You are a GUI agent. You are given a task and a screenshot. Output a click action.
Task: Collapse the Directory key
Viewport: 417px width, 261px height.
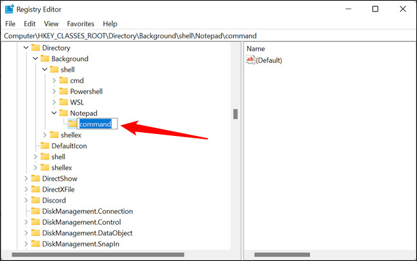click(x=26, y=48)
